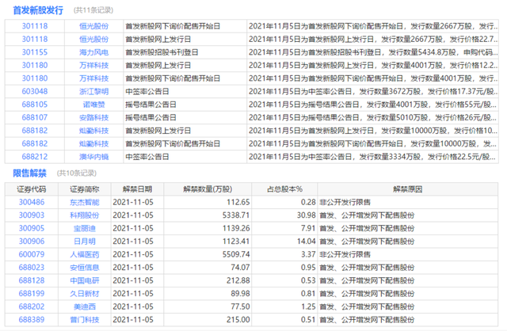The width and height of the screenshot is (507, 331).
Task: Open 诺唯赞 stock name link
Action: click(x=93, y=105)
